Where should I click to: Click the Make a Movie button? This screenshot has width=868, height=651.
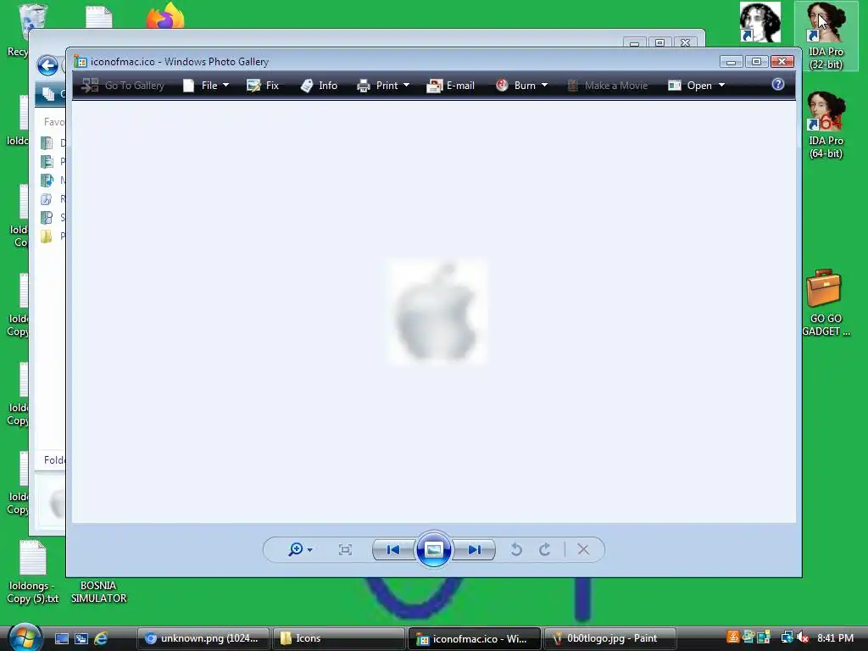click(607, 86)
